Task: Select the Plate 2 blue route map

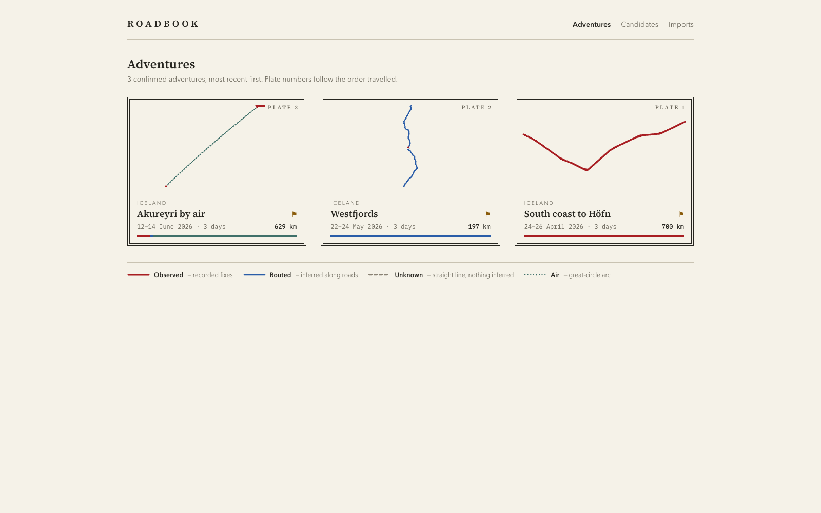Action: [x=411, y=146]
